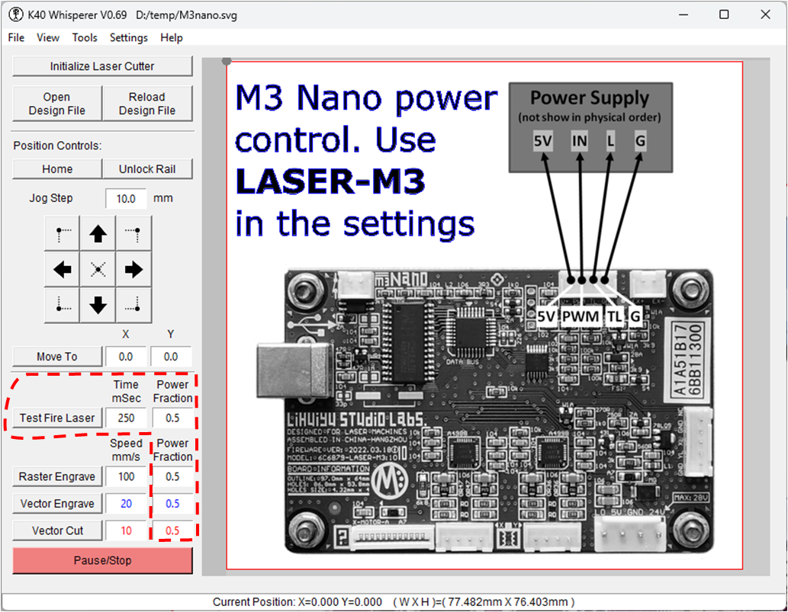
Task: Click the Jog Step value field
Action: coord(126,199)
